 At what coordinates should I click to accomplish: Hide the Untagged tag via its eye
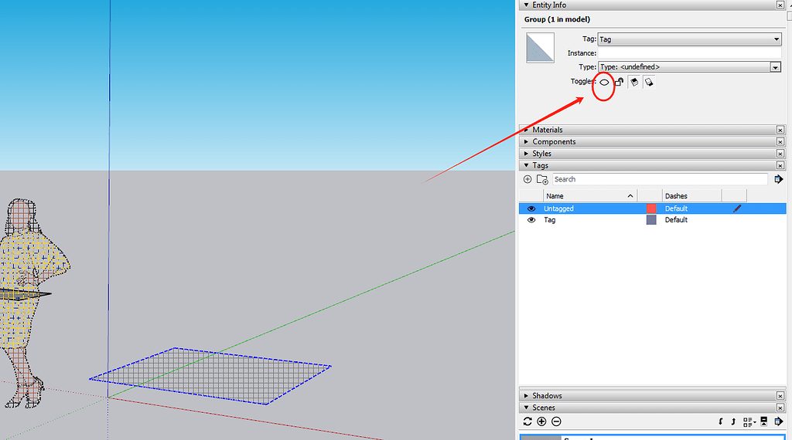tap(531, 208)
